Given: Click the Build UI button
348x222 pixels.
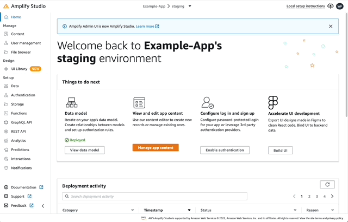Looking at the screenshot, I should point(281,151).
